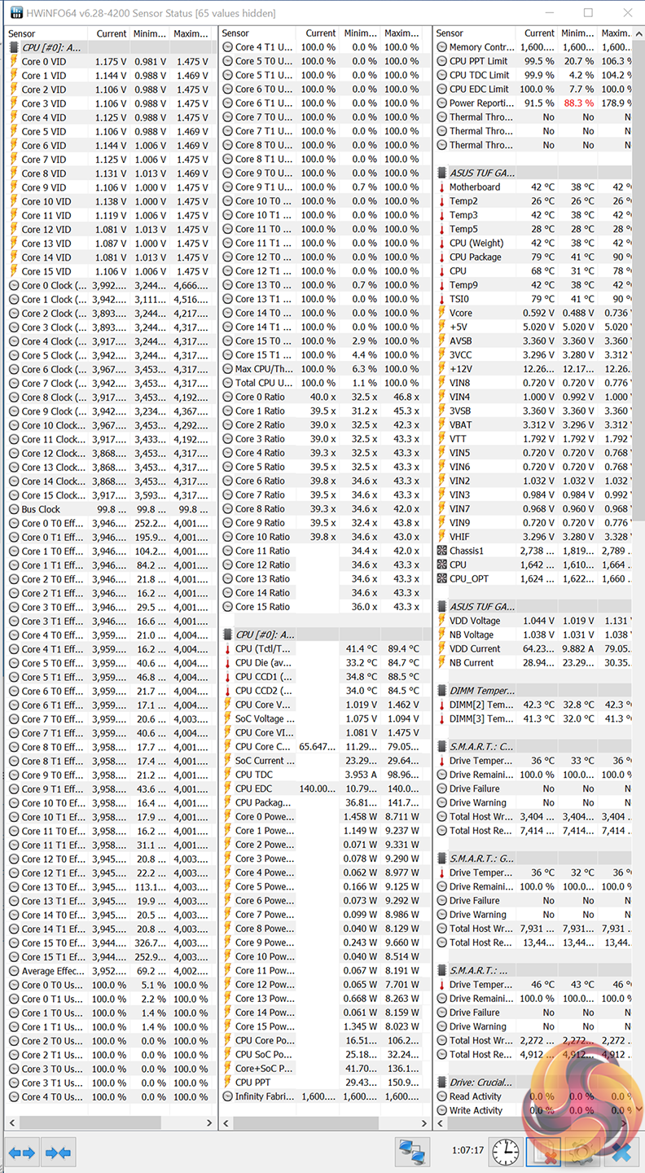Select the CPU EDC Limit row
This screenshot has width=645, height=1173.
pos(533,90)
